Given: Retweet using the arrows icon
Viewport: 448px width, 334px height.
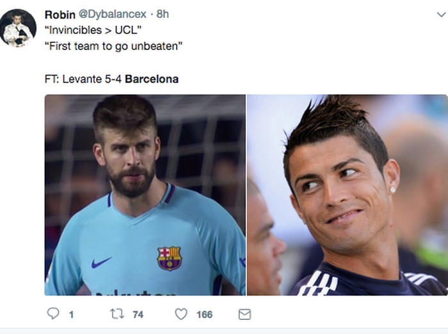Looking at the screenshot, I should (117, 314).
